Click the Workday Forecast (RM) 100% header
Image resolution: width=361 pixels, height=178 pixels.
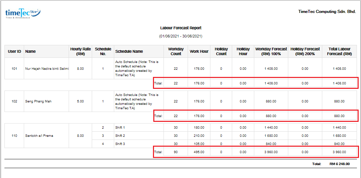[271, 51]
